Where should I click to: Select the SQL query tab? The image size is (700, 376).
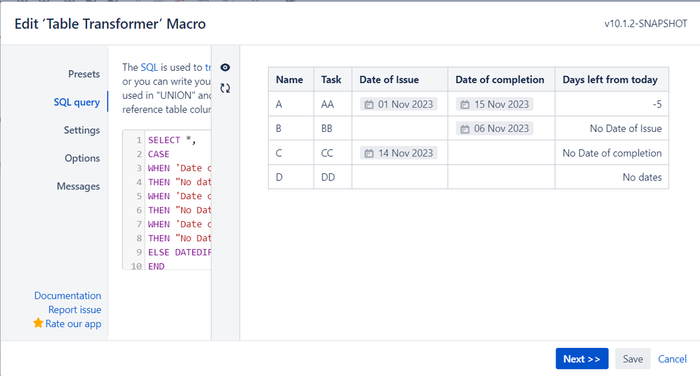point(76,102)
